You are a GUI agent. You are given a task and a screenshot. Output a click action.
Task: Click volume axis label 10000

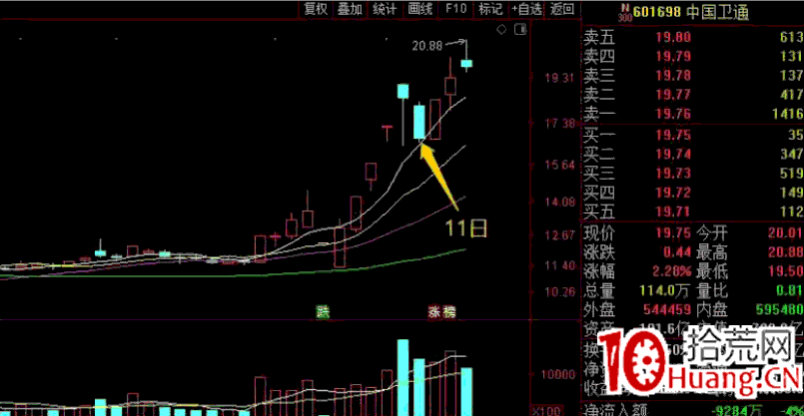tap(558, 374)
